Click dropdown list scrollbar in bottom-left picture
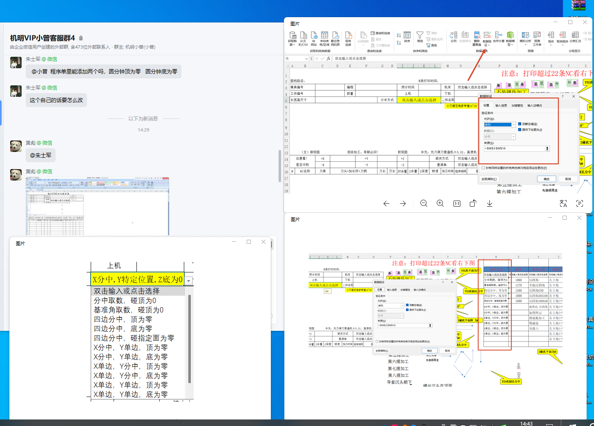 [189, 339]
